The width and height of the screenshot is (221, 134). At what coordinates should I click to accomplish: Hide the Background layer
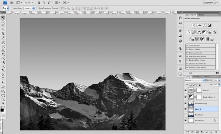point(186,120)
